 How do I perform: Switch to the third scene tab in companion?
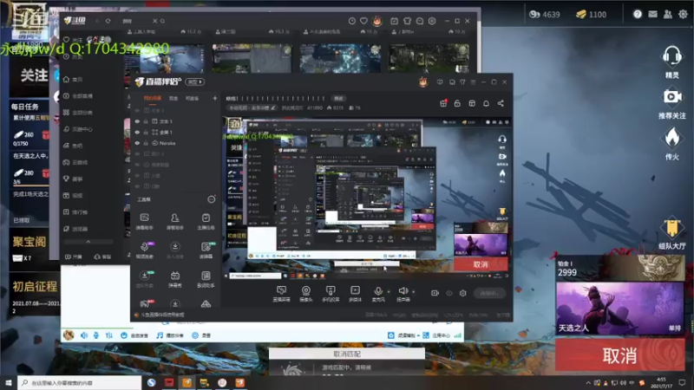pos(192,98)
